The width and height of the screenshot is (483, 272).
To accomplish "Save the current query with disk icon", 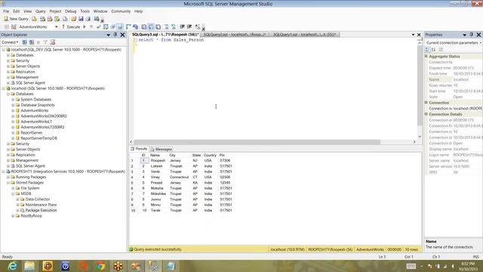I will coord(81,19).
